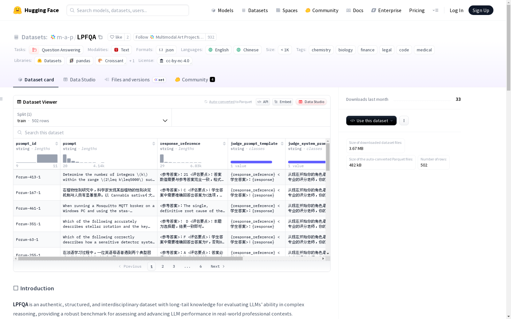
Task: Select the pandas library tag
Action: click(80, 61)
